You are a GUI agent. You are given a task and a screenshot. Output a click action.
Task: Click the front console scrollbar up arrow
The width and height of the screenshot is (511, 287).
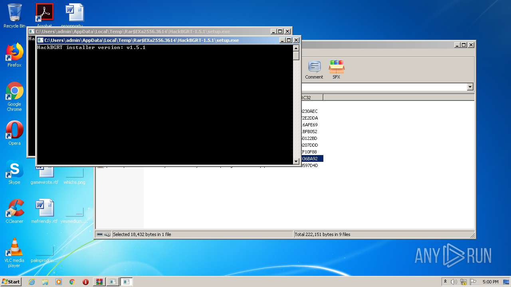point(296,48)
